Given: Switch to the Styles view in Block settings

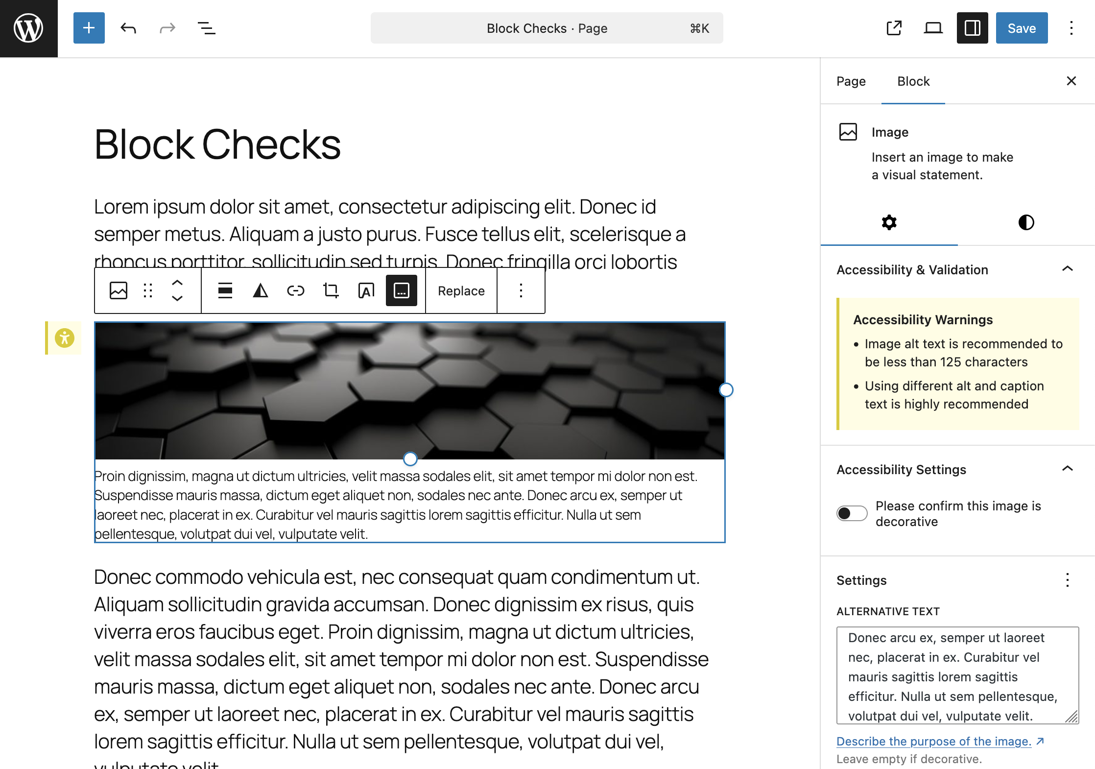Looking at the screenshot, I should point(1026,223).
